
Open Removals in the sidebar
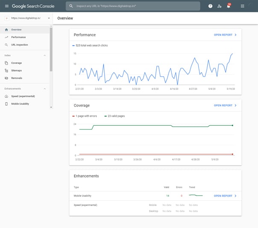(25, 78)
